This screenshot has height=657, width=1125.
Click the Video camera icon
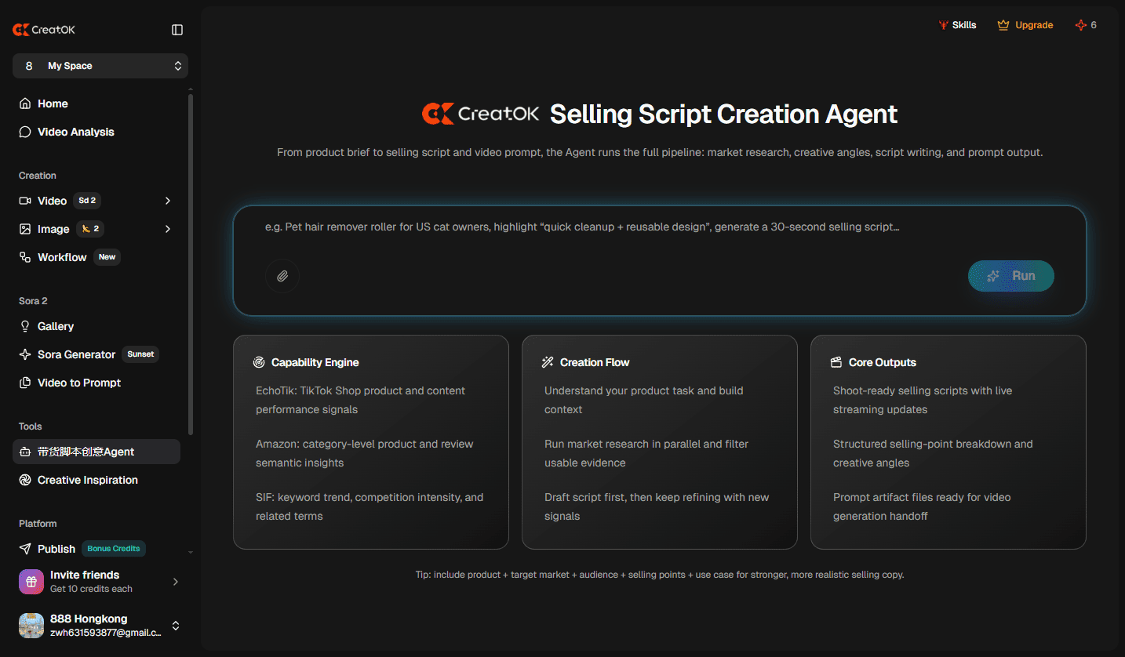pos(25,201)
